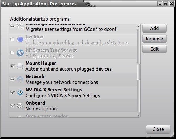This screenshot has height=139, width=176.
Task: Click the Gwibber speech bubble icon
Action: (20, 40)
